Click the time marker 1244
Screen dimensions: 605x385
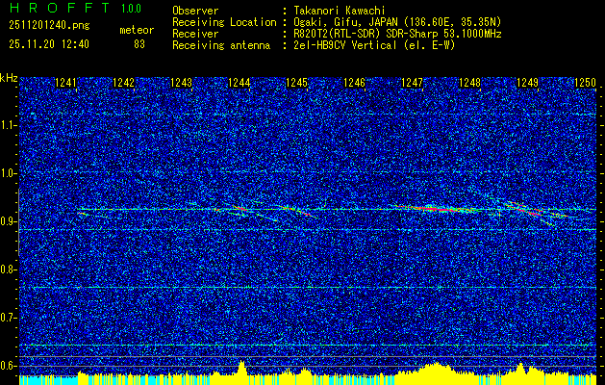coord(239,82)
